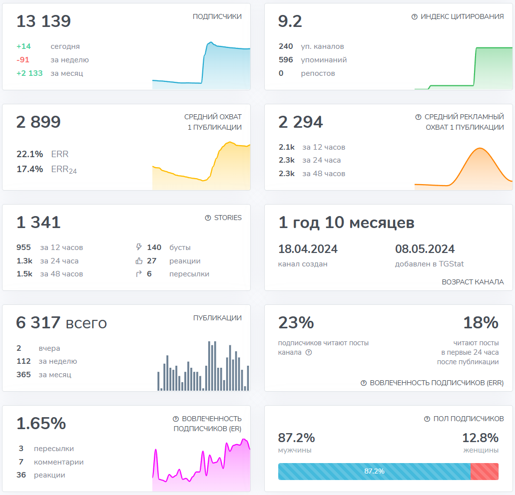
Task: Open the ПУБЛИКАЦИИ heading link
Action: 217,318
